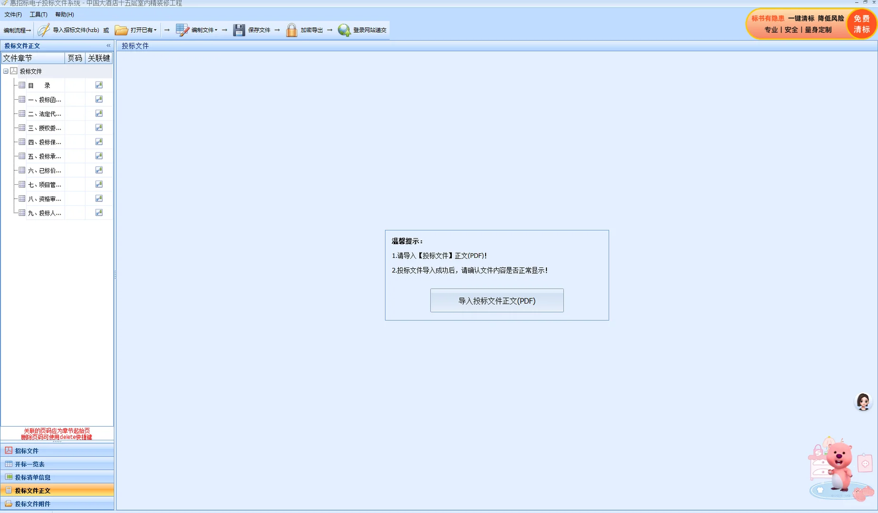
Task: Collapse the 投标文件正文 side panel
Action: tap(108, 46)
